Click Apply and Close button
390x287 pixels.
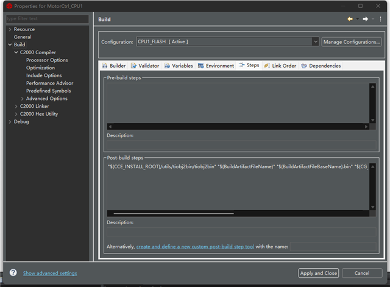(x=318, y=273)
